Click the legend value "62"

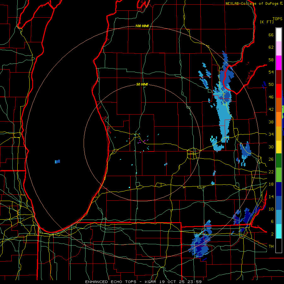coord(271,47)
